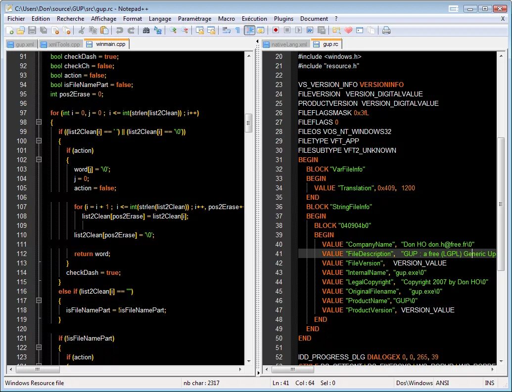512x392 pixels.
Task: Open the ? help menu
Action: (336, 19)
